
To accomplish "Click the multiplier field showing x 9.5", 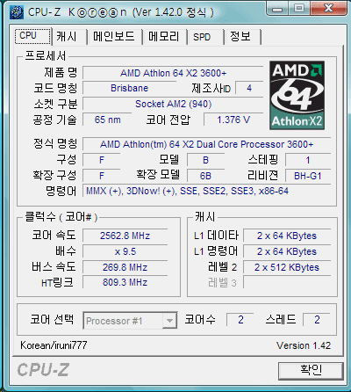I will click(x=125, y=251).
